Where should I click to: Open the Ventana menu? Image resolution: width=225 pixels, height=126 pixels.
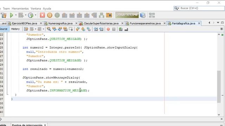36,8
